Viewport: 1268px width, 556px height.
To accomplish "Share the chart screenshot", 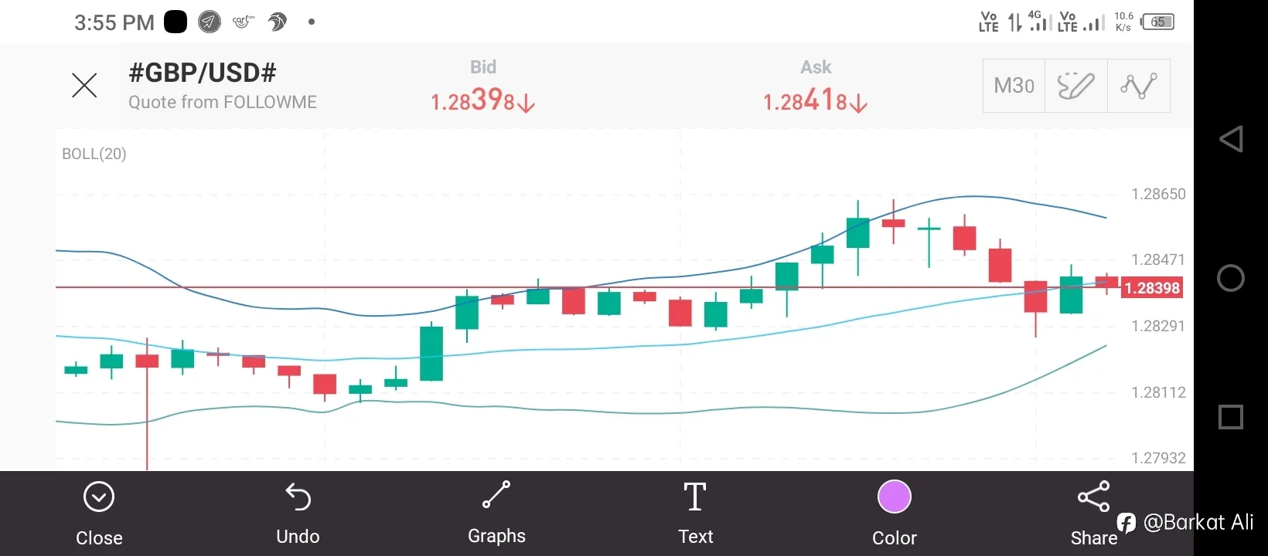I will 1093,497.
